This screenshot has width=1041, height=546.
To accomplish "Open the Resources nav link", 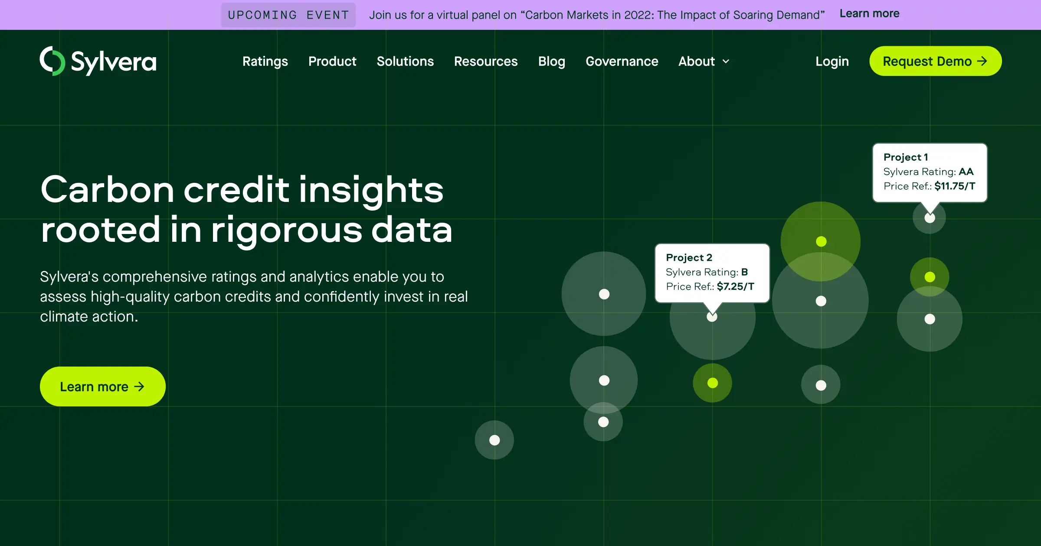I will pos(486,62).
